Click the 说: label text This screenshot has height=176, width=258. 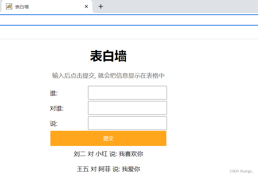pyautogui.click(x=53, y=124)
